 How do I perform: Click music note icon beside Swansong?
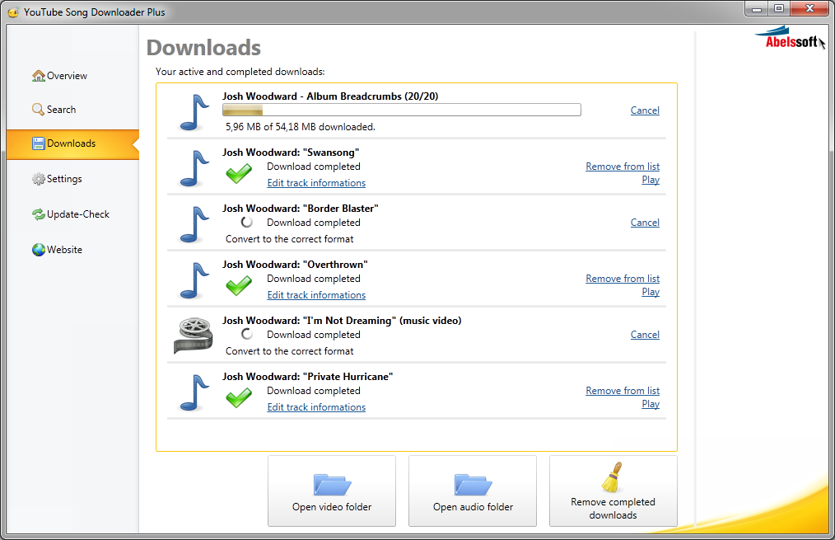point(194,168)
